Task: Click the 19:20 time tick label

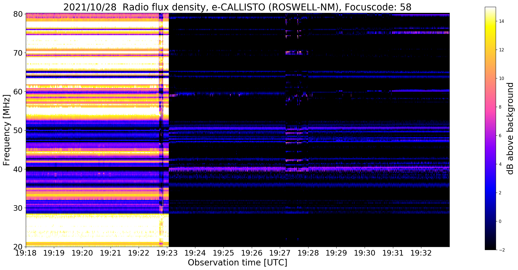Action: tap(82, 253)
